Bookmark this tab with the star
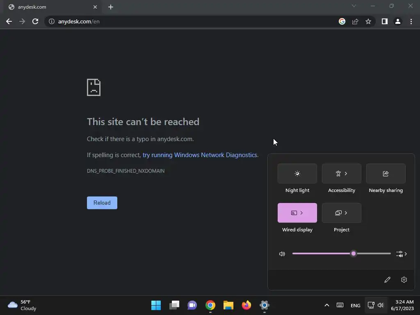This screenshot has width=420, height=315. pyautogui.click(x=368, y=21)
